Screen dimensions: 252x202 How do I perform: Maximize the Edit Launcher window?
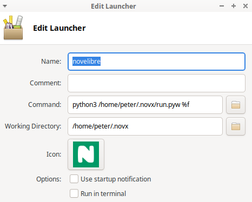pyautogui.click(x=234, y=6)
